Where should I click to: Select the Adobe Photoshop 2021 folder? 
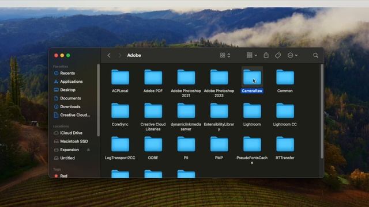pos(186,77)
